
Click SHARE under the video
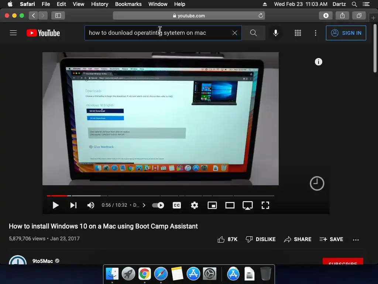[x=298, y=239]
